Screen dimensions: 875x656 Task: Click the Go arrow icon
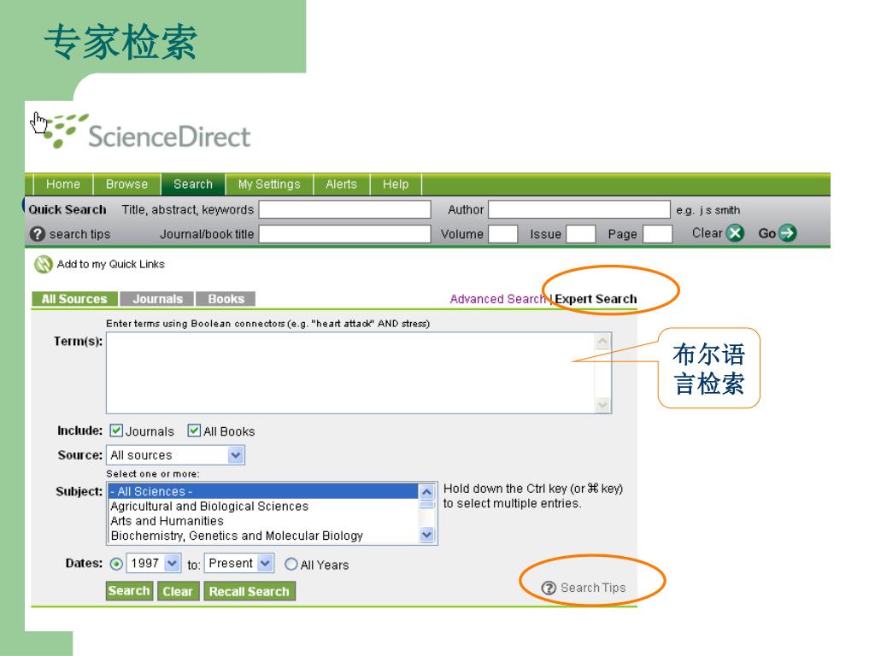(x=787, y=232)
